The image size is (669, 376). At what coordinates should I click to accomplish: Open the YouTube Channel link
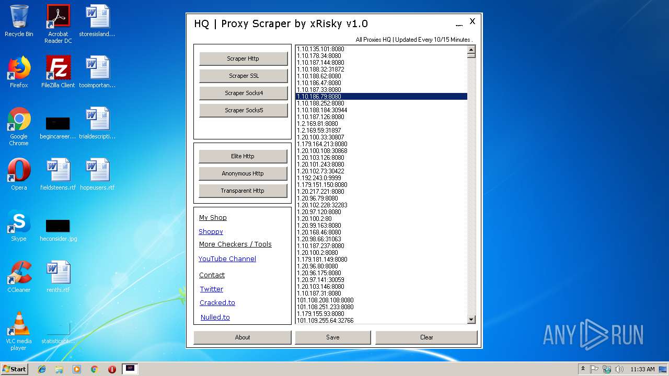tap(227, 258)
